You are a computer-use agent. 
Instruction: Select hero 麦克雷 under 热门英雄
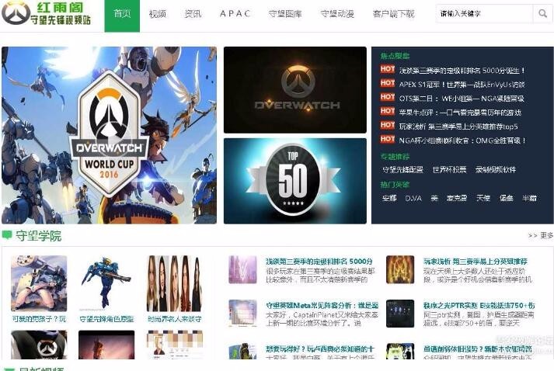click(x=457, y=198)
